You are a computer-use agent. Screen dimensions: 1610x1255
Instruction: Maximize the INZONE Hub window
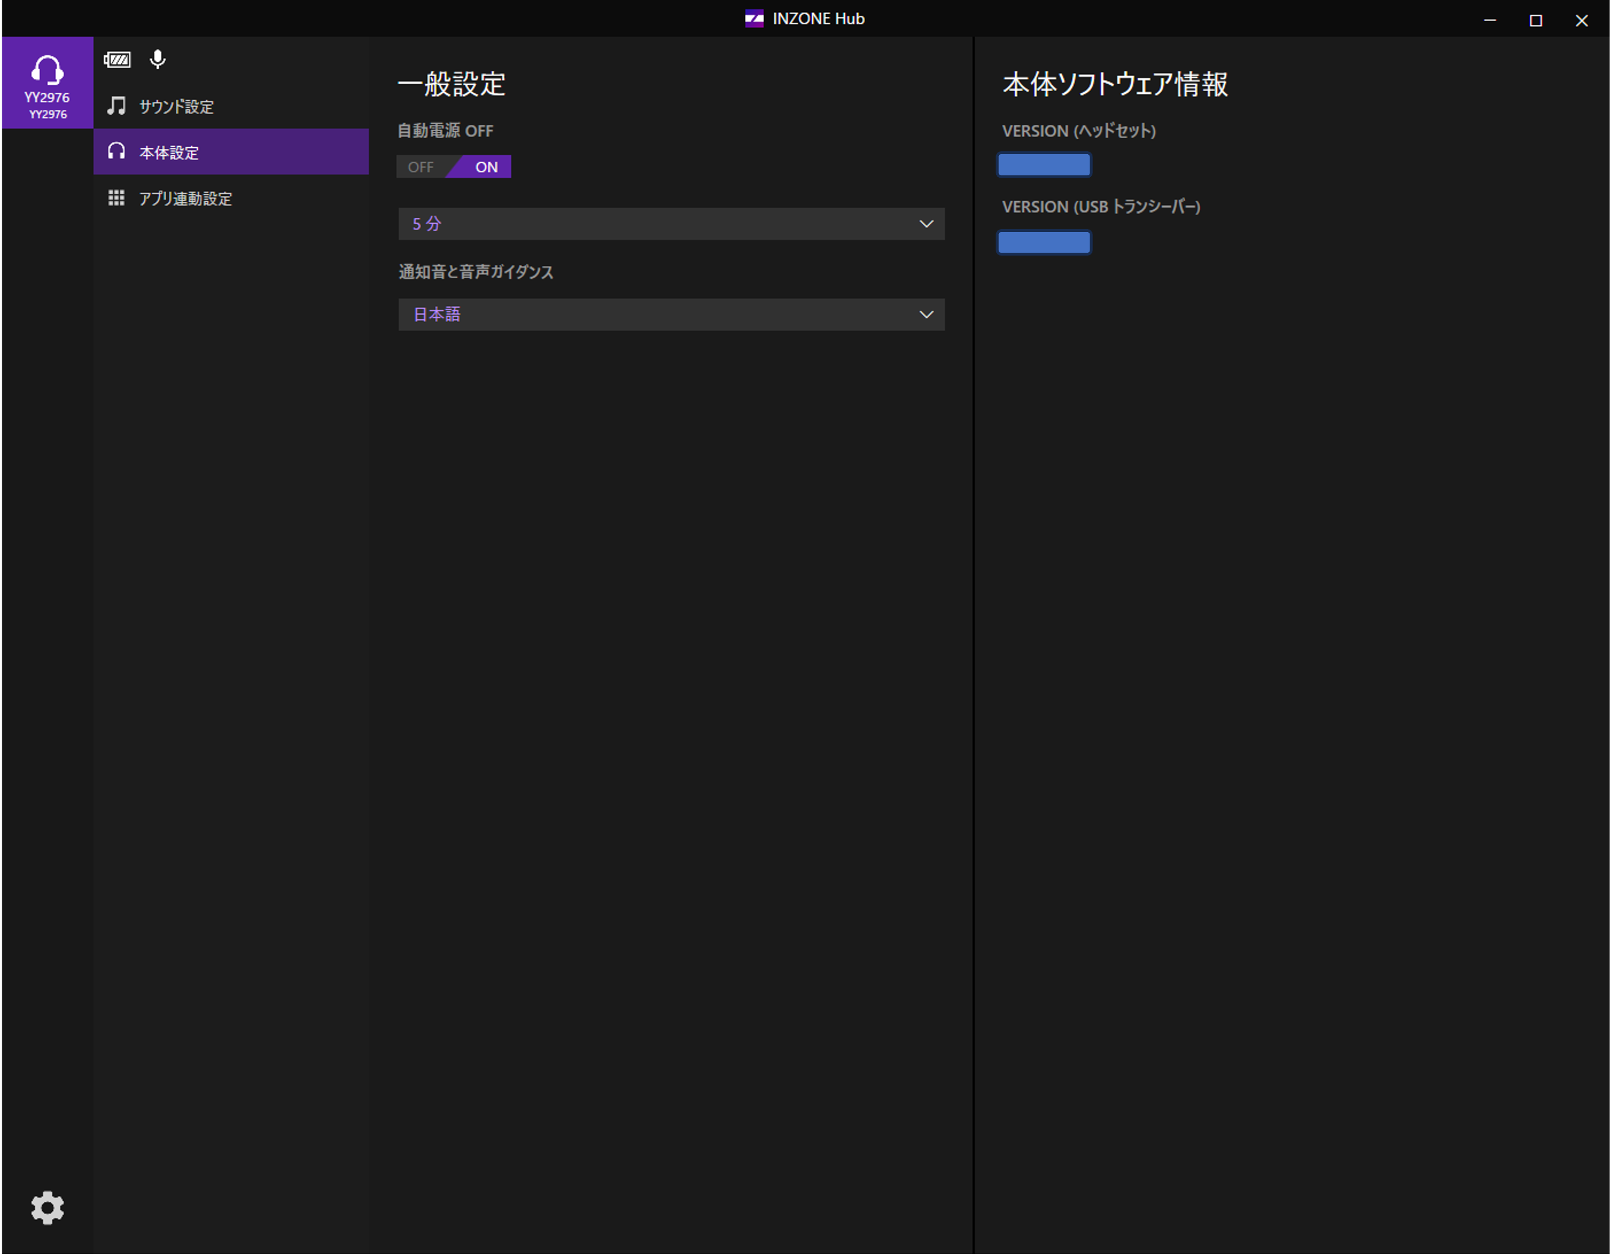(x=1535, y=21)
